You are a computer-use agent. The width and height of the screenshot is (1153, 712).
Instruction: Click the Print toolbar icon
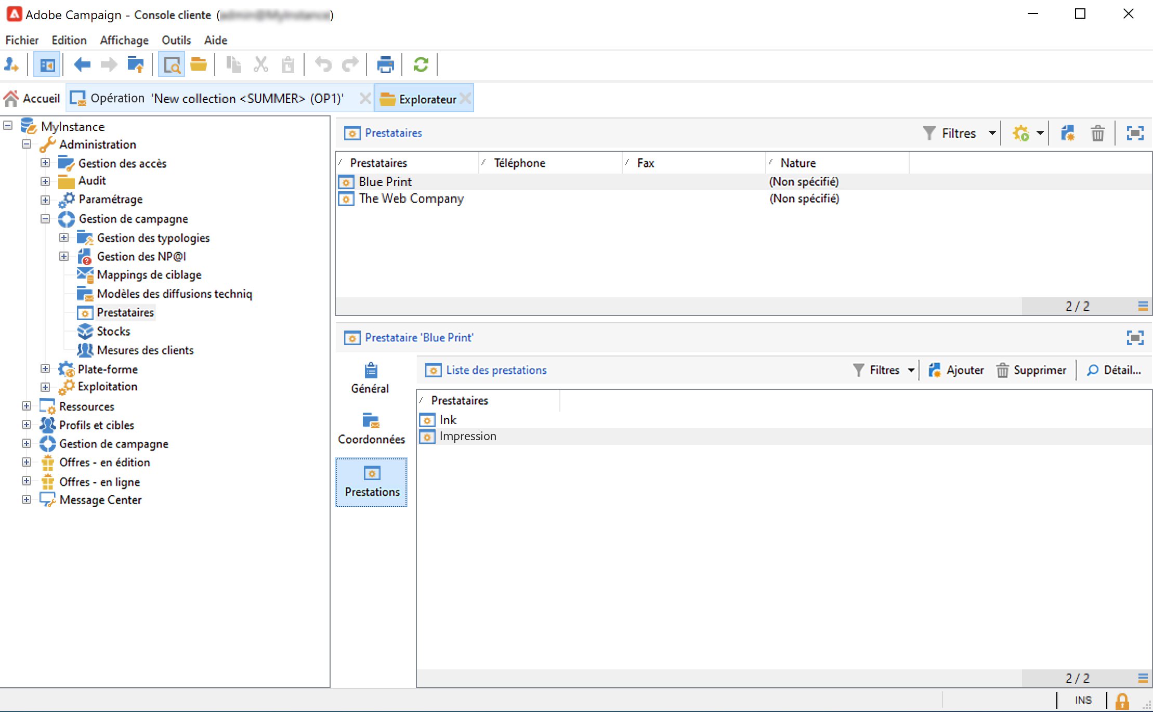click(x=385, y=65)
